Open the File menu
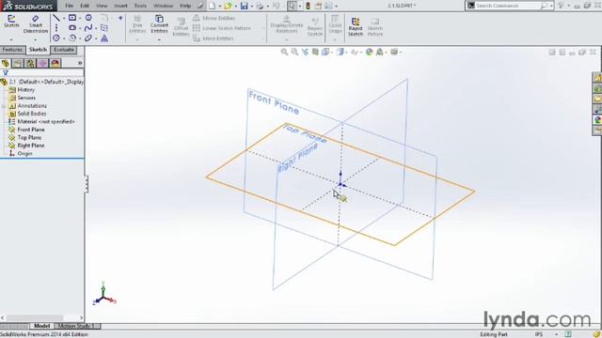Screen dimensions: 602x338 pos(69,6)
